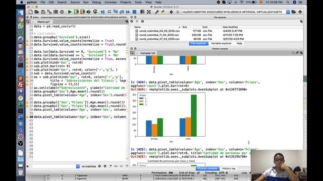Click the Continue execution double-arrow icon

tap(128, 12)
